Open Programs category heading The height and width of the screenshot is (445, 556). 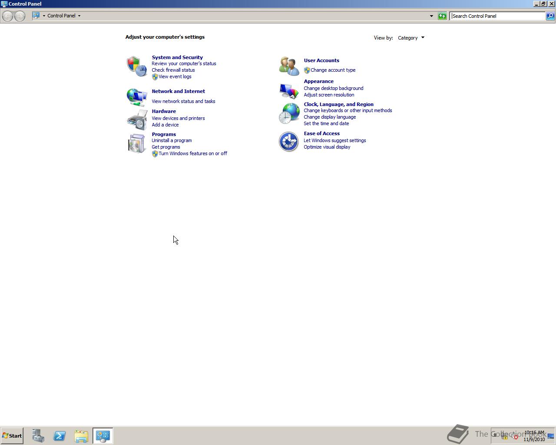pyautogui.click(x=164, y=134)
